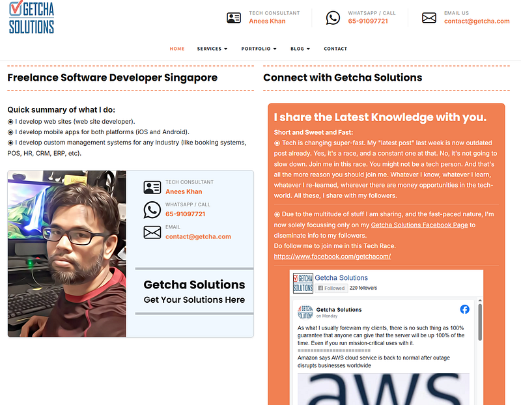Click the profile photo of Anees Khan
521x405 pixels.
[66, 254]
